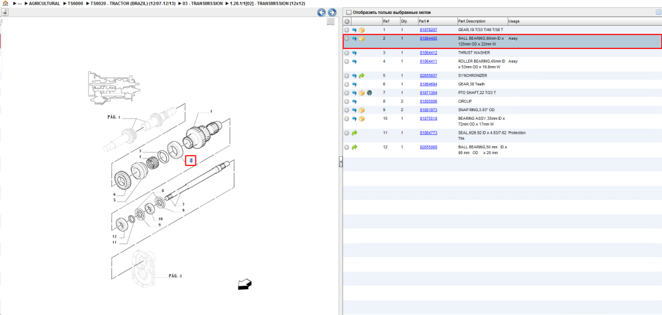Click package box icon in SNAP RING row
Viewport: 662px width, 315px height.
(x=362, y=111)
